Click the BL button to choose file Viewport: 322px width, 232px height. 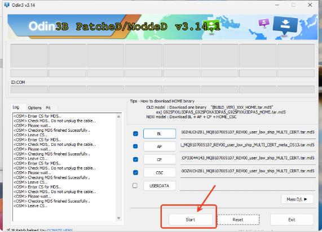pos(160,134)
